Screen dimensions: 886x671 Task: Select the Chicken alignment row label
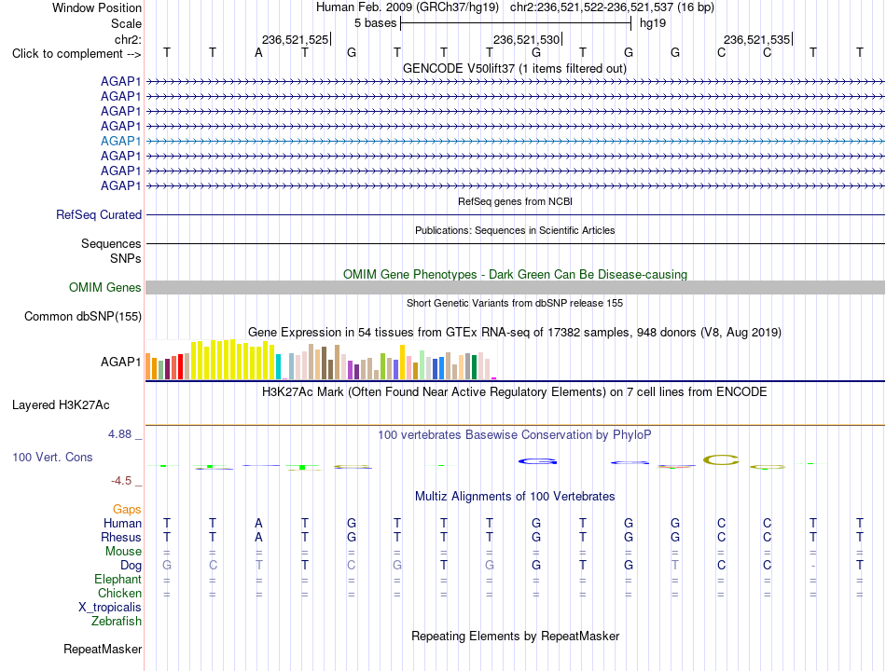click(119, 593)
